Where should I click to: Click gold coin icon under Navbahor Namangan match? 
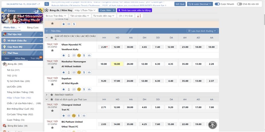pyautogui.click(x=79, y=72)
